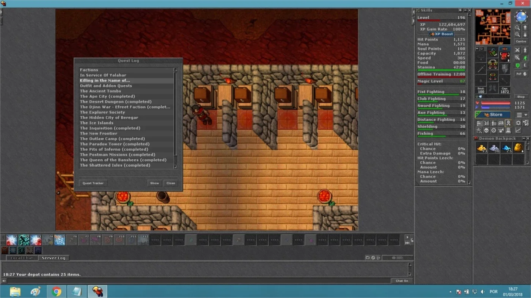Click the helmet equipment slot
This screenshot has height=298, width=531.
(x=493, y=52)
